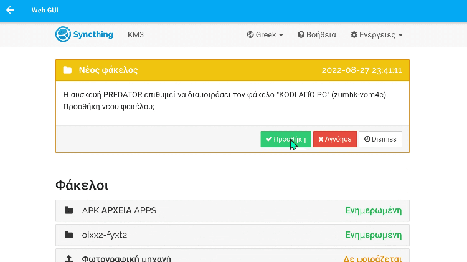Viewport: 467px width, 262px height.
Task: Click the 2022-08-27 23:41:11 timestamp
Action: 362,70
